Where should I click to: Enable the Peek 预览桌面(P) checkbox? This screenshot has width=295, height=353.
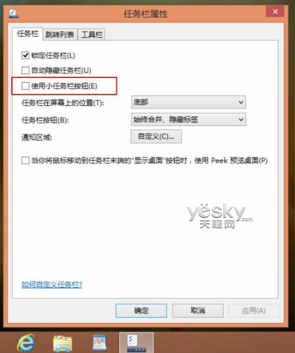pyautogui.click(x=25, y=161)
